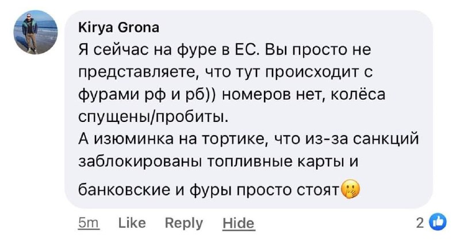
Task: View the reaction count of 2
Action: [420, 222]
